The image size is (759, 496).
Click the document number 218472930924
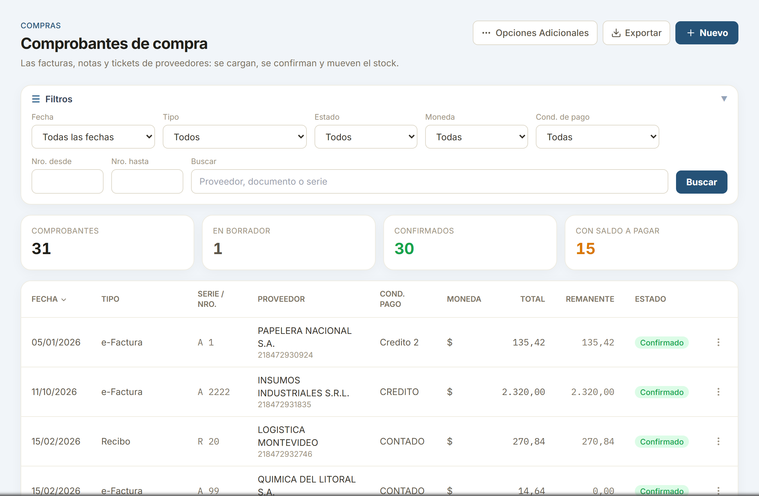click(x=285, y=355)
